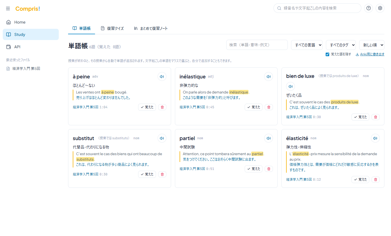The height and width of the screenshot is (236, 391).
Task: Click the vocabulary search field 検索（単語・意味・例文）
Action: point(257,45)
